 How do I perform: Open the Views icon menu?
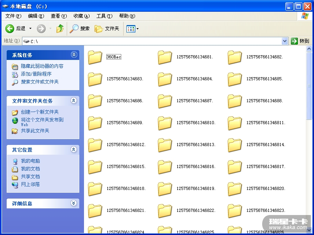(x=131, y=29)
